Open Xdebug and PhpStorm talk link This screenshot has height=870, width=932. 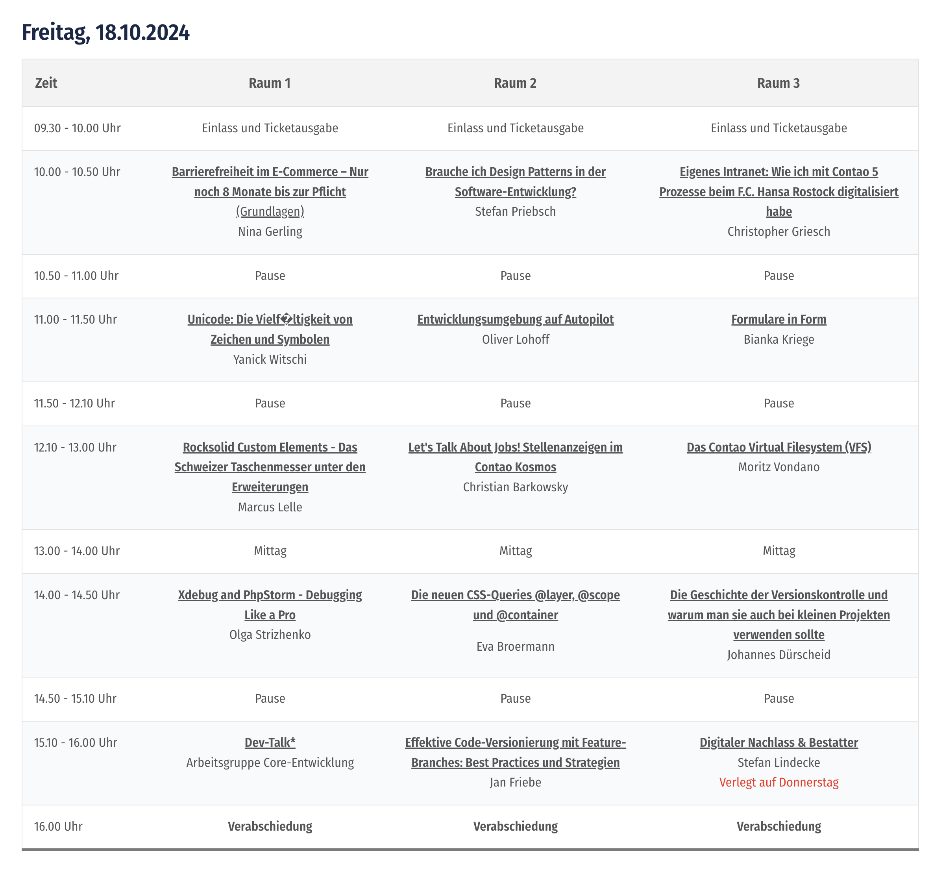(x=270, y=605)
